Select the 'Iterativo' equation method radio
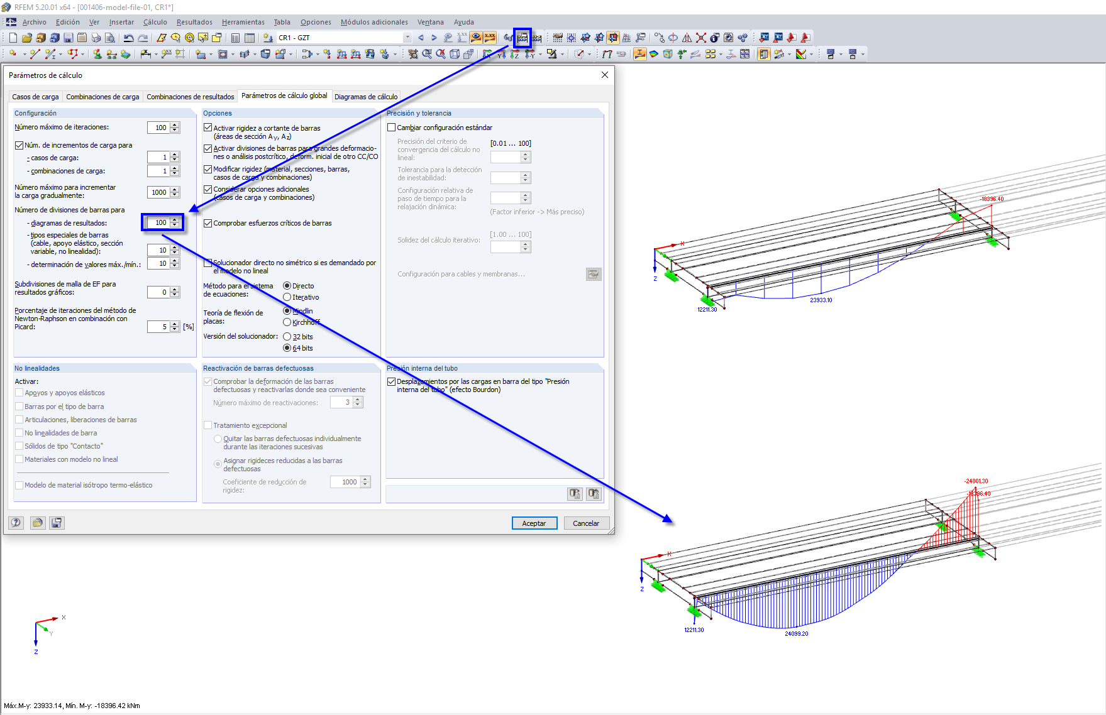This screenshot has width=1106, height=715. coord(287,297)
